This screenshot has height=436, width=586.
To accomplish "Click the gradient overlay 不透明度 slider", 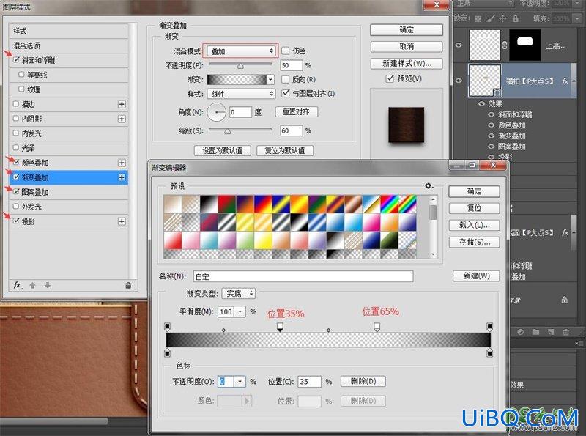I will (x=240, y=65).
